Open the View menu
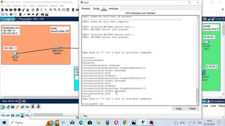The height and width of the screenshot is (126, 225). (25, 6)
